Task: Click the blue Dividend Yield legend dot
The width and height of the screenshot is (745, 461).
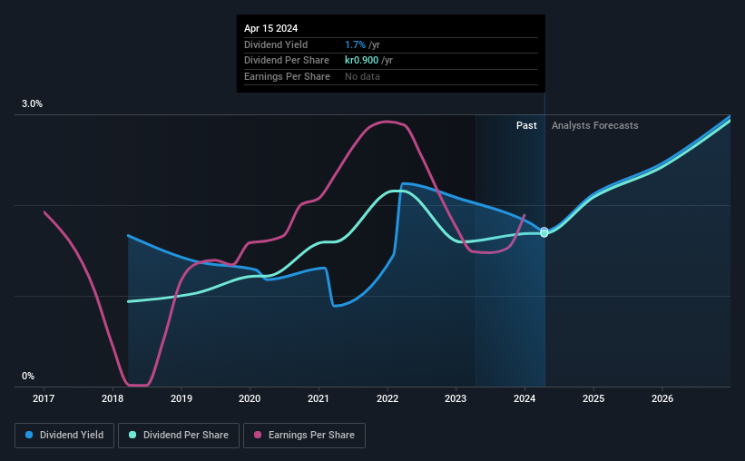Action: (29, 435)
